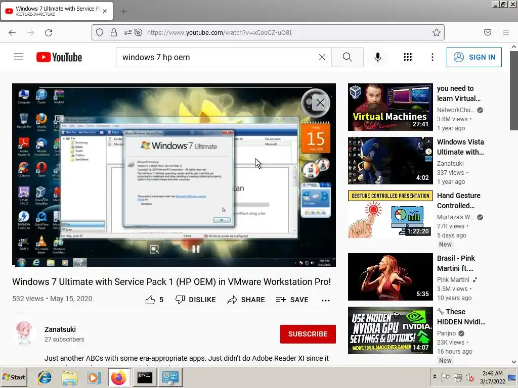Open 'Windows Vista Ultimate with' title link
Screen dimensions: 518x388
460,147
